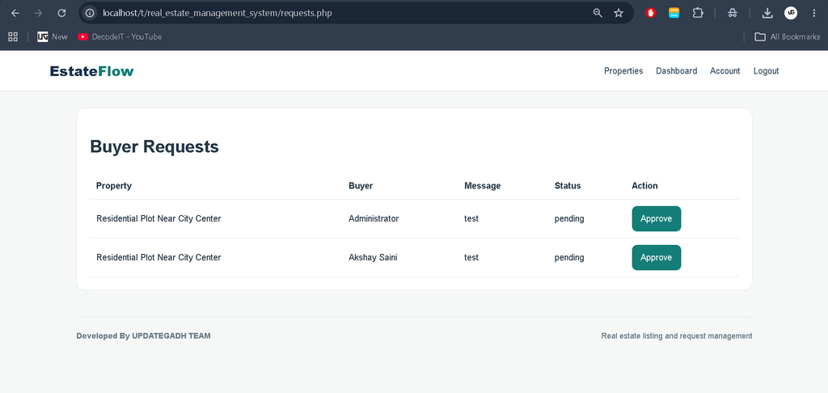Click the Administrator buyer name
828x393 pixels.
(374, 218)
